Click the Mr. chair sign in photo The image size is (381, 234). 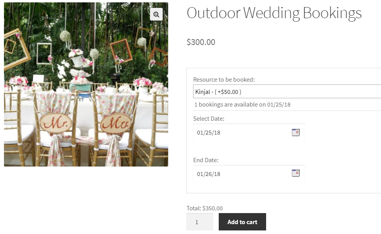coord(56,124)
